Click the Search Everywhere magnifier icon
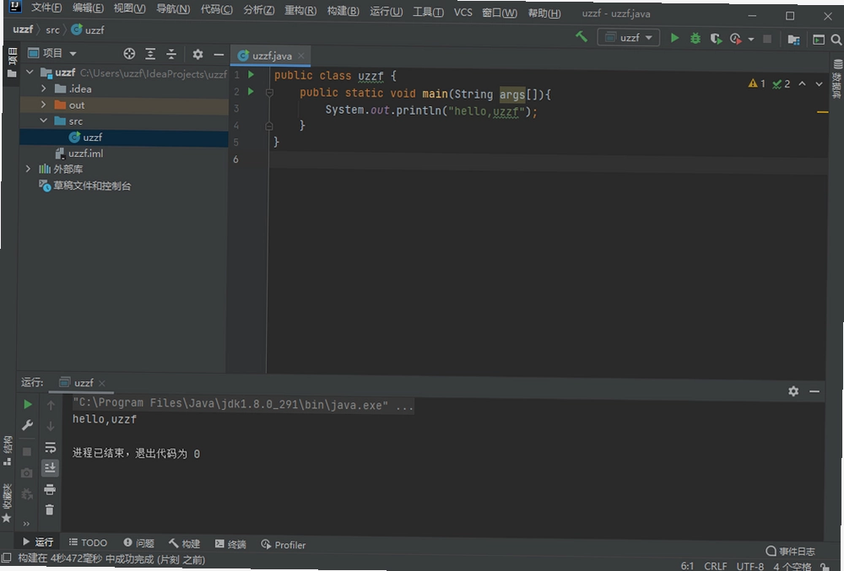Screen dimensions: 844x571 point(836,40)
